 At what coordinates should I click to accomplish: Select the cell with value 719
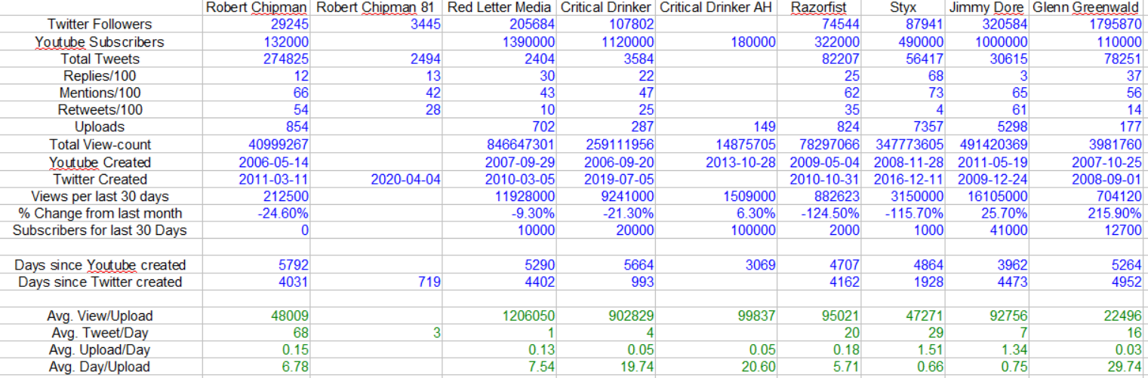pyautogui.click(x=376, y=282)
